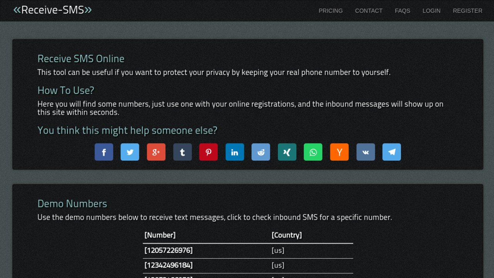Click the [us] cell beside 12057226976

pyautogui.click(x=278, y=251)
